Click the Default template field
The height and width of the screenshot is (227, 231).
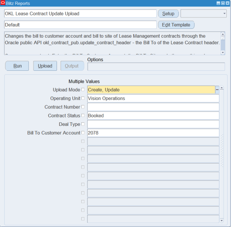[80, 25]
